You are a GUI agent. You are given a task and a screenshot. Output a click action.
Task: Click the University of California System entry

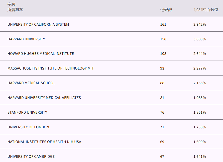38,24
